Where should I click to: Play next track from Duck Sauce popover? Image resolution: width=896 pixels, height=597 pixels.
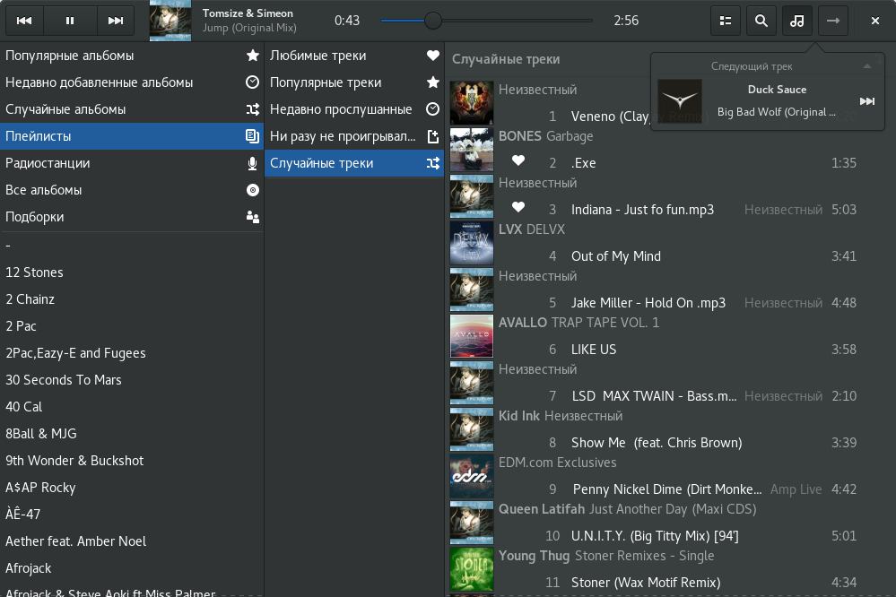tap(866, 101)
